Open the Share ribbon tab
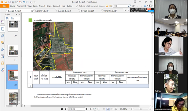The image size is (188, 111). click(x=49, y=6)
